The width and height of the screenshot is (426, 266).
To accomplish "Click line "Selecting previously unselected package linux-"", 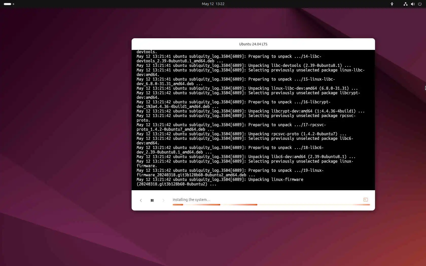I will pyautogui.click(x=245, y=161).
